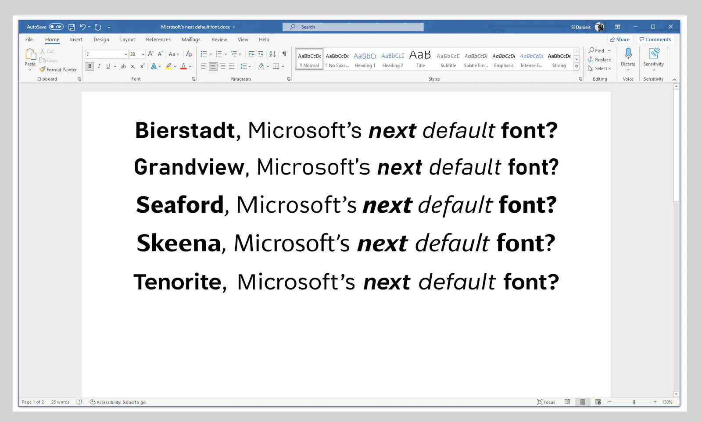The image size is (702, 422).
Task: Switch to the Layout tab
Action: point(128,39)
